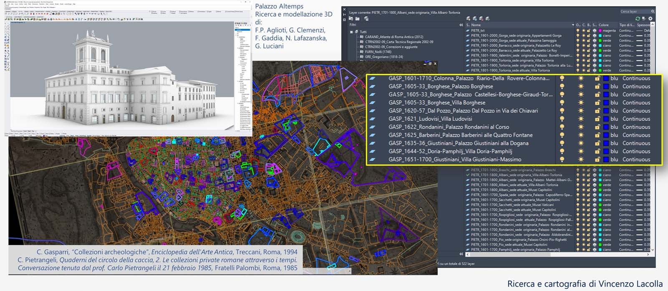
Task: Freeze the GASP Palazzo Borghese layer sun icon
Action: pos(581,86)
